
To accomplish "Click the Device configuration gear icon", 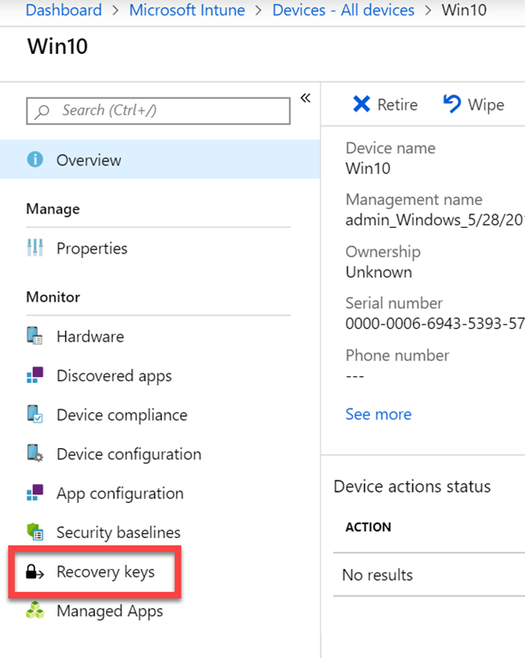I will [x=35, y=454].
